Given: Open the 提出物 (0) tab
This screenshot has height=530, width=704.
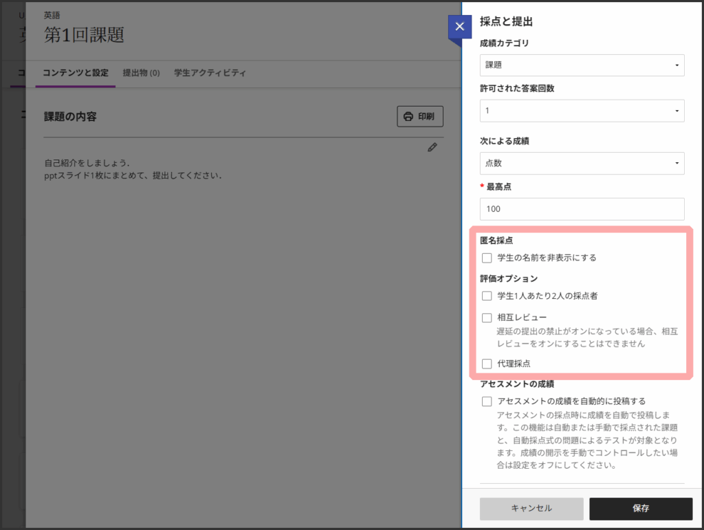Looking at the screenshot, I should (x=141, y=73).
